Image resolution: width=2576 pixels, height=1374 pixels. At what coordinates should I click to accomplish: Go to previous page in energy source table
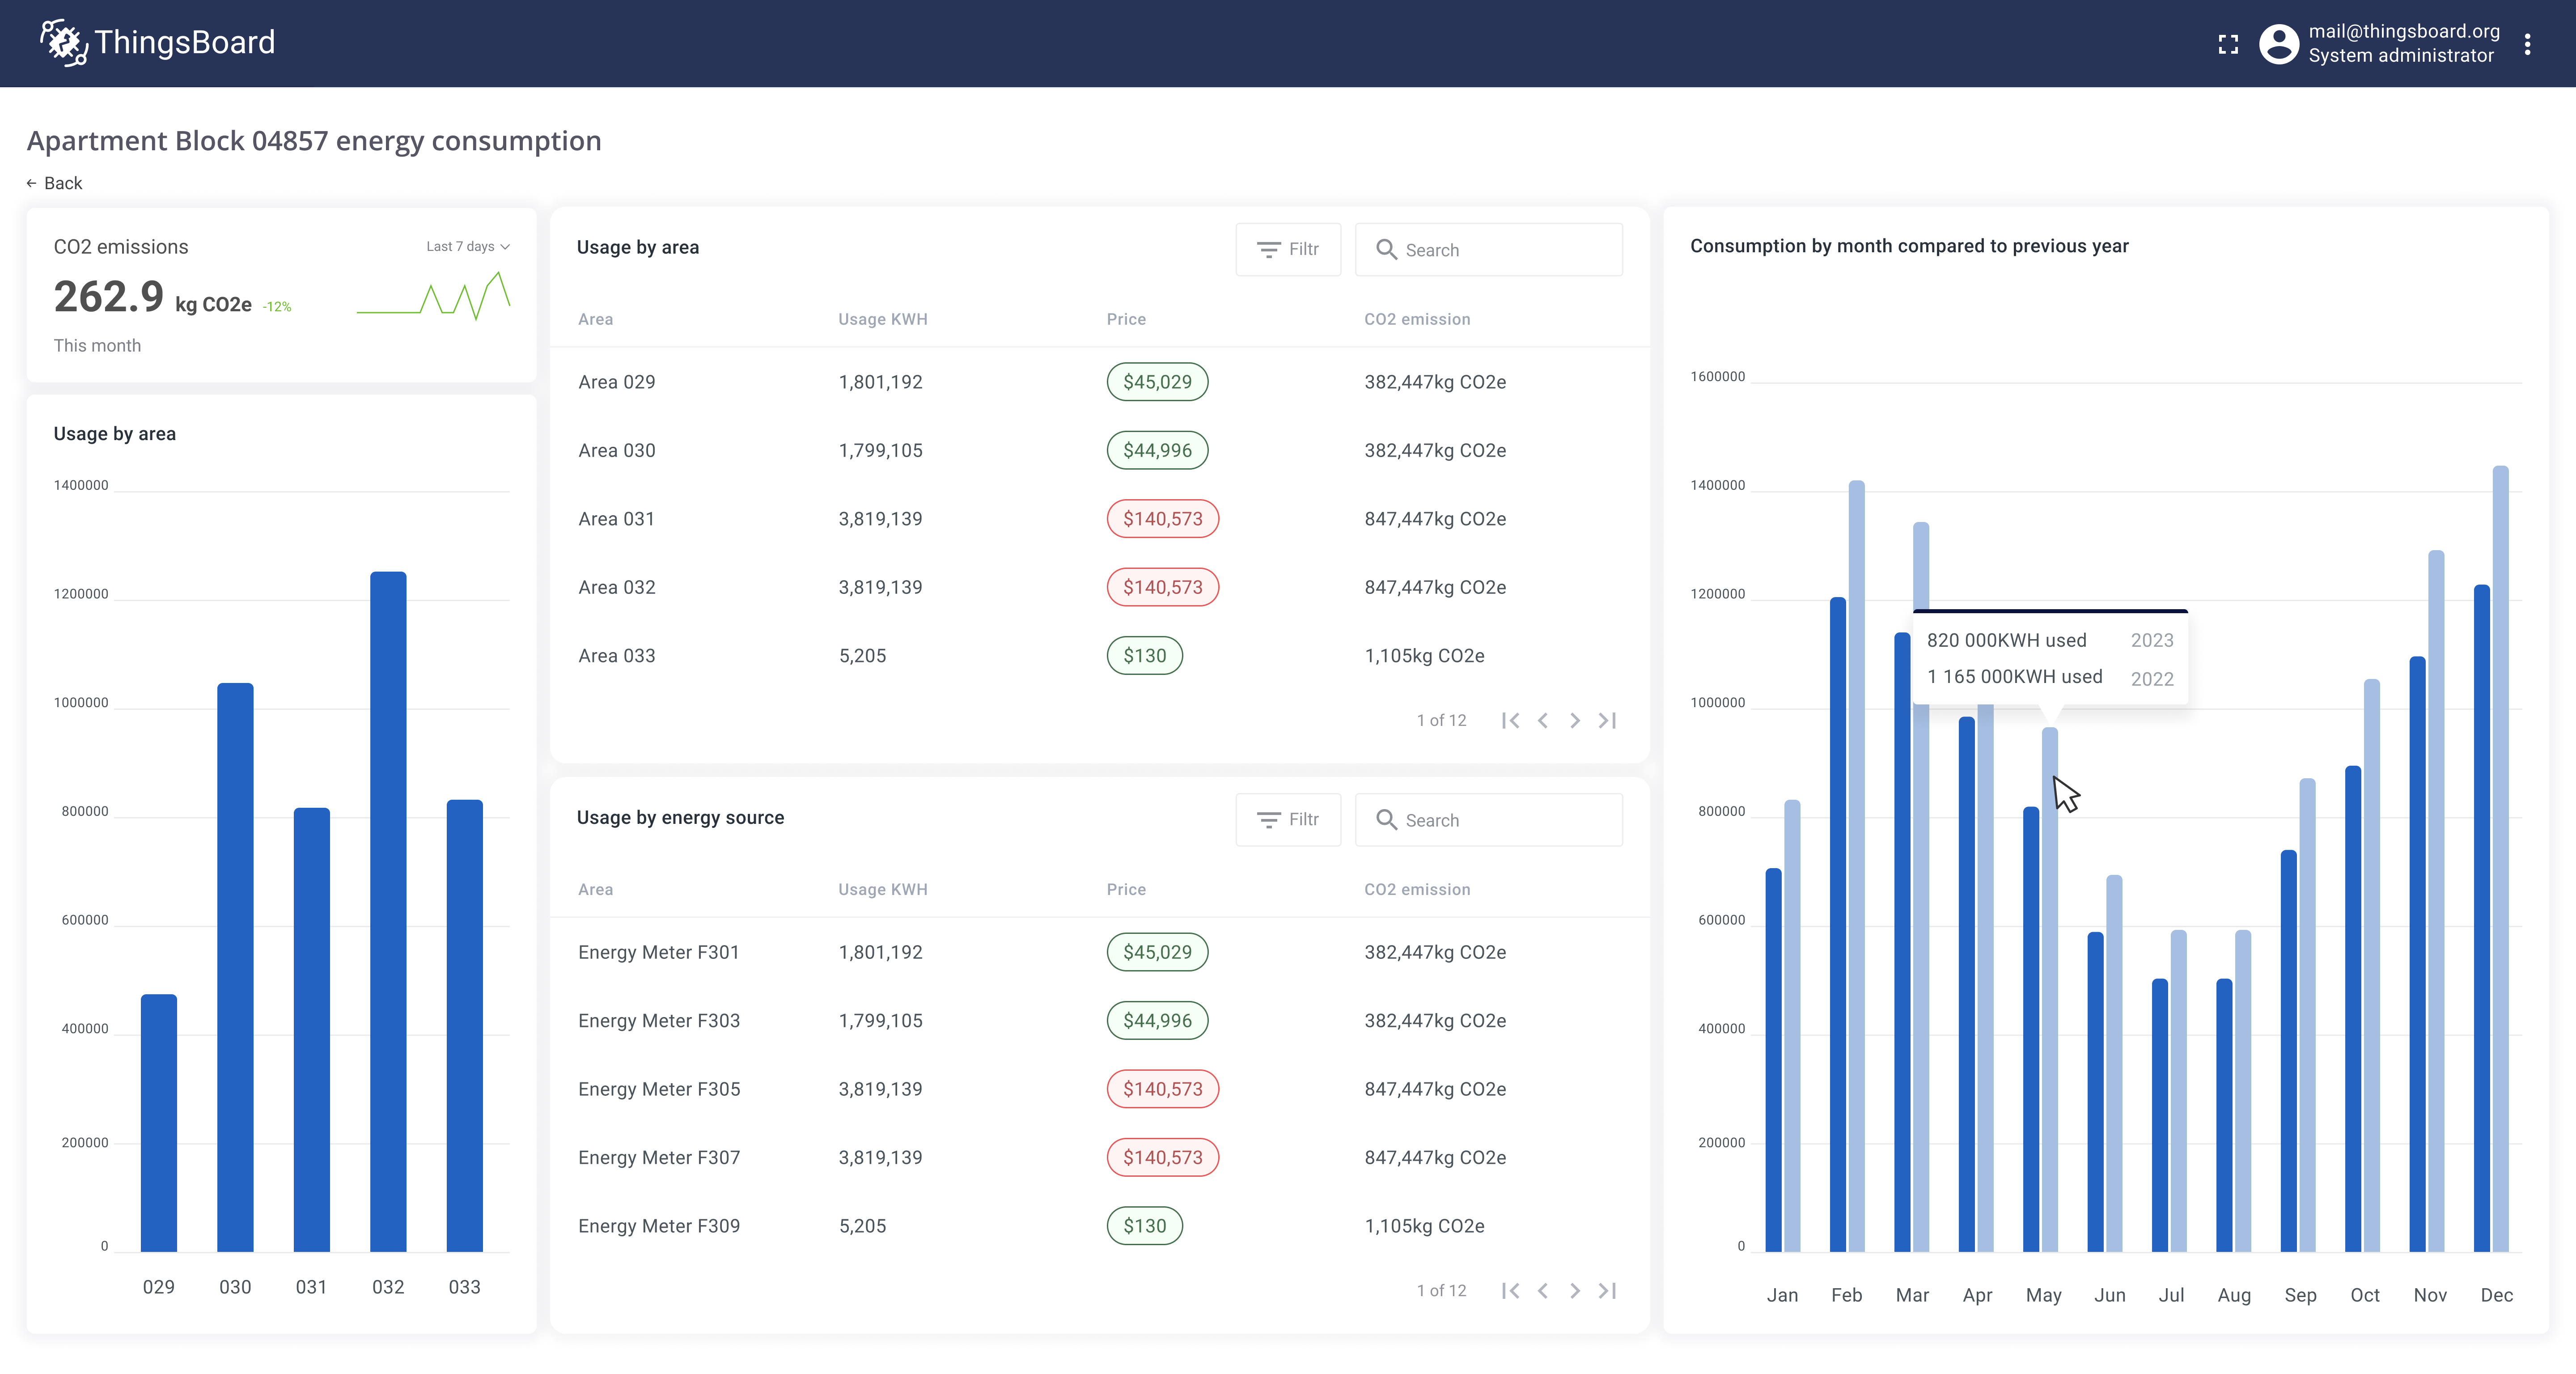point(1543,1290)
